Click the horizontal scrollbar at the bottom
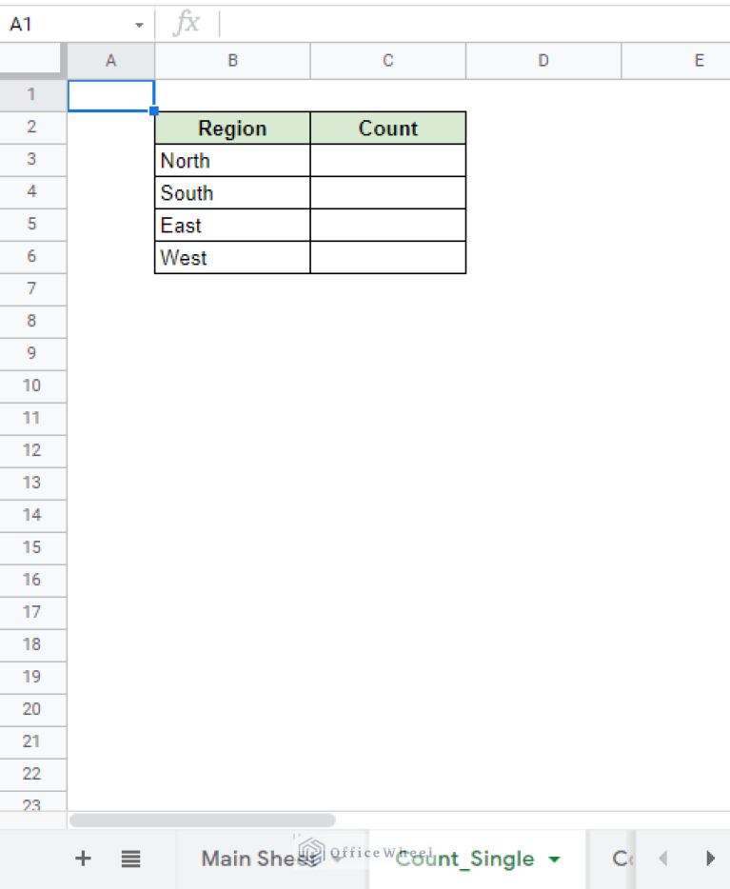The height and width of the screenshot is (889, 730). (202, 820)
